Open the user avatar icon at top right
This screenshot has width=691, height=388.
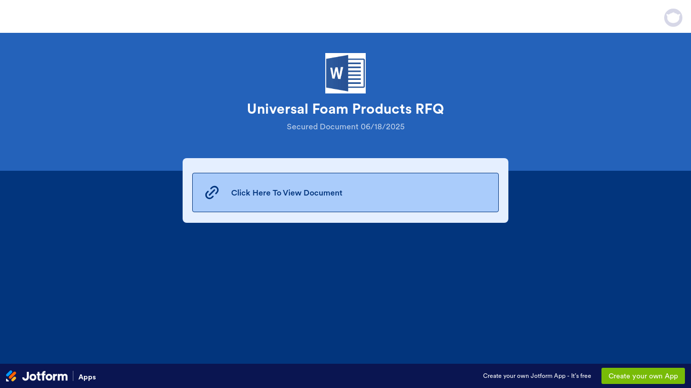point(673,18)
